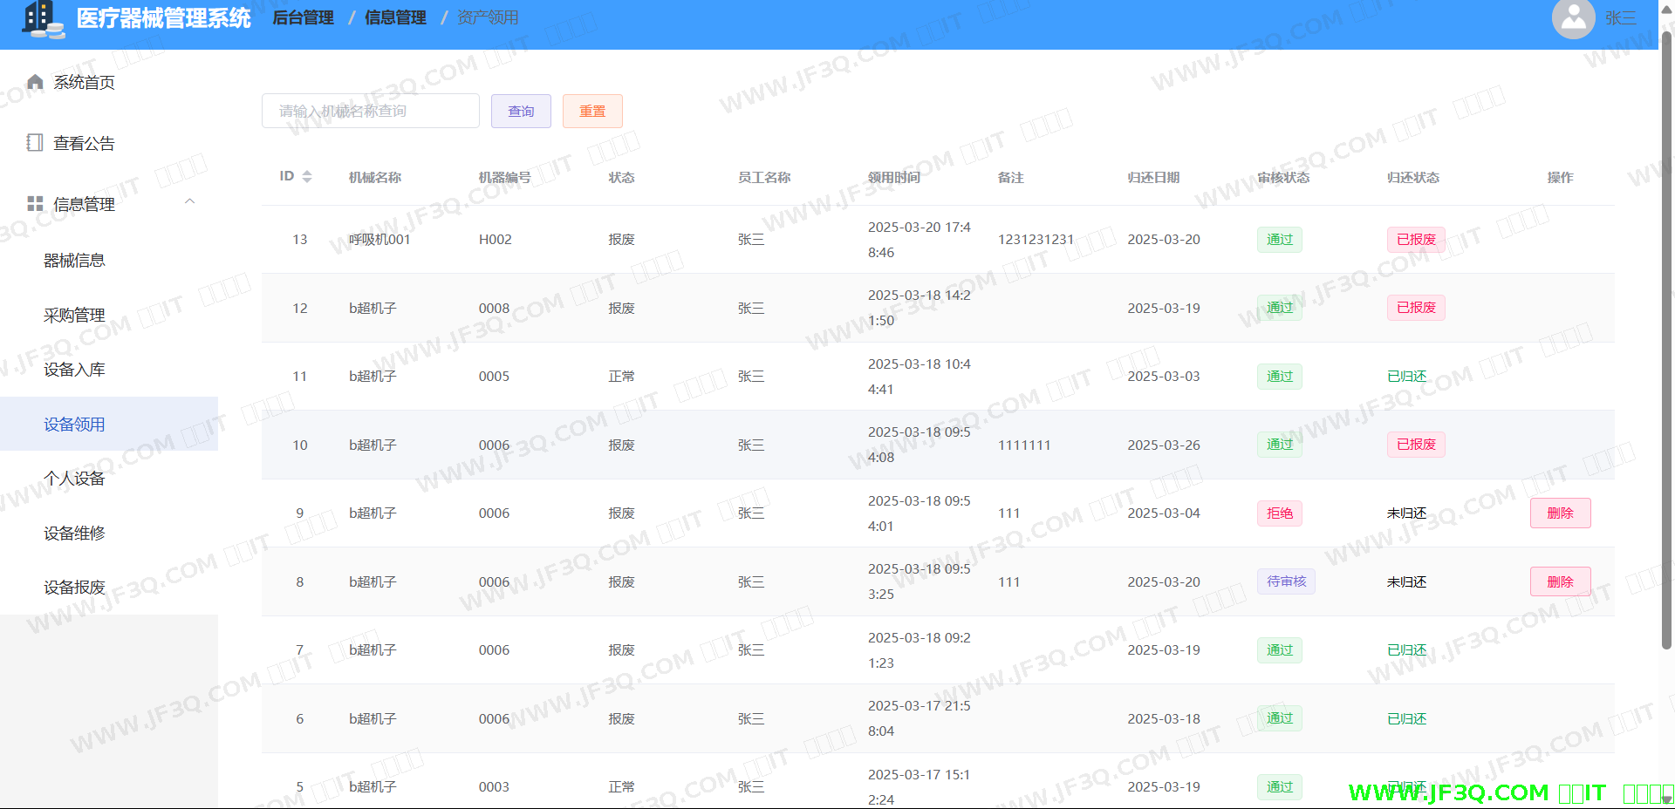Click the grid icon beside 信息管理
This screenshot has width=1675, height=809.
[x=35, y=204]
